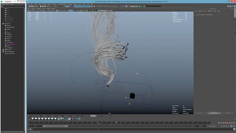Click the Outliner vertical scrollbar
236x133 pixels.
(24, 69)
